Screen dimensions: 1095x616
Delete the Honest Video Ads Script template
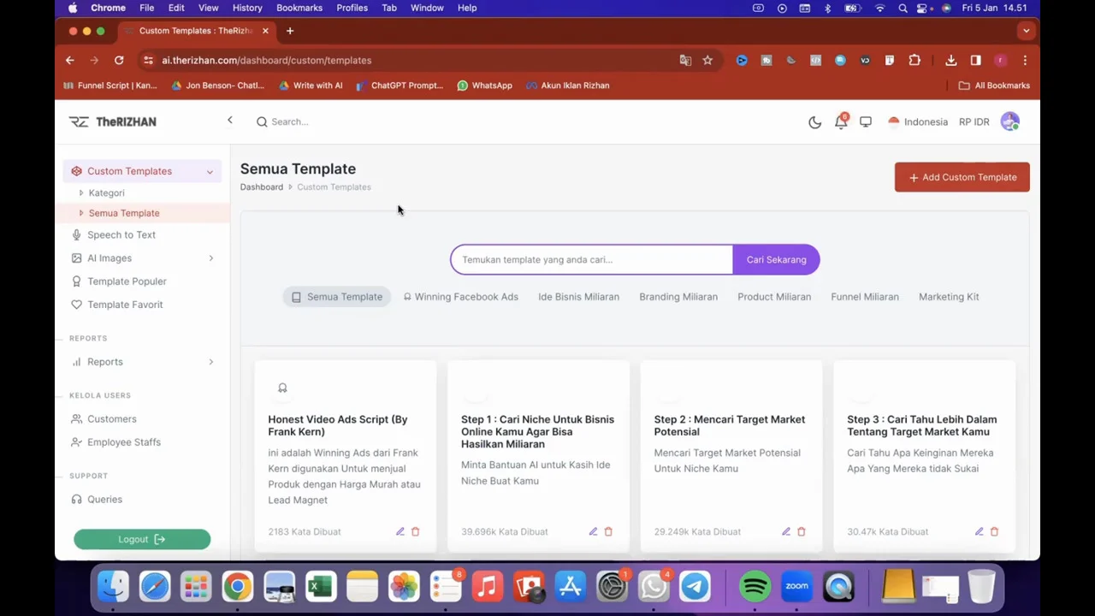[416, 531]
